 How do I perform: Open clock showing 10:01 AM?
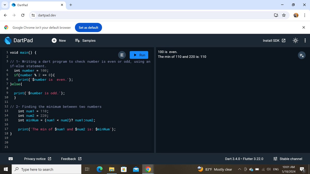(x=289, y=169)
